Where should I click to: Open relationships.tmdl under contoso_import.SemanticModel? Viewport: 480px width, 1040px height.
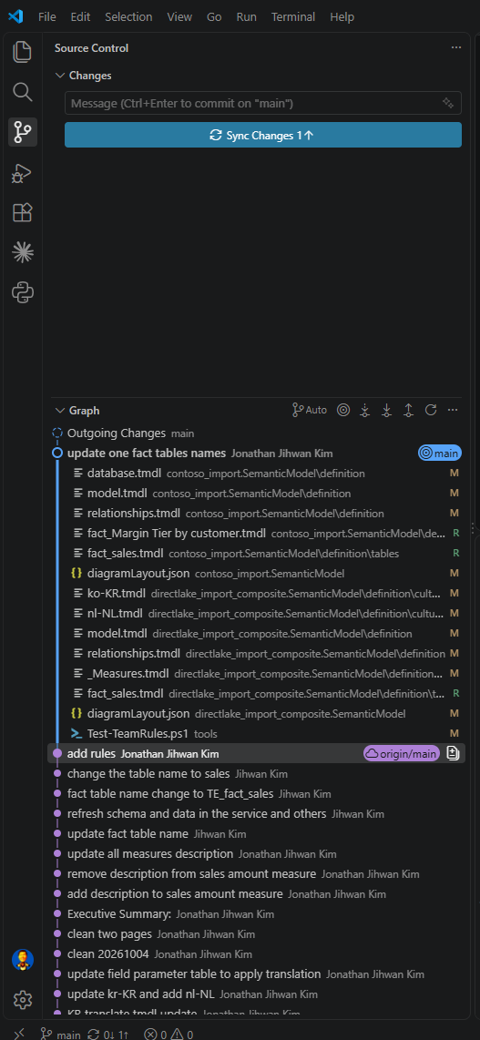tap(257, 513)
